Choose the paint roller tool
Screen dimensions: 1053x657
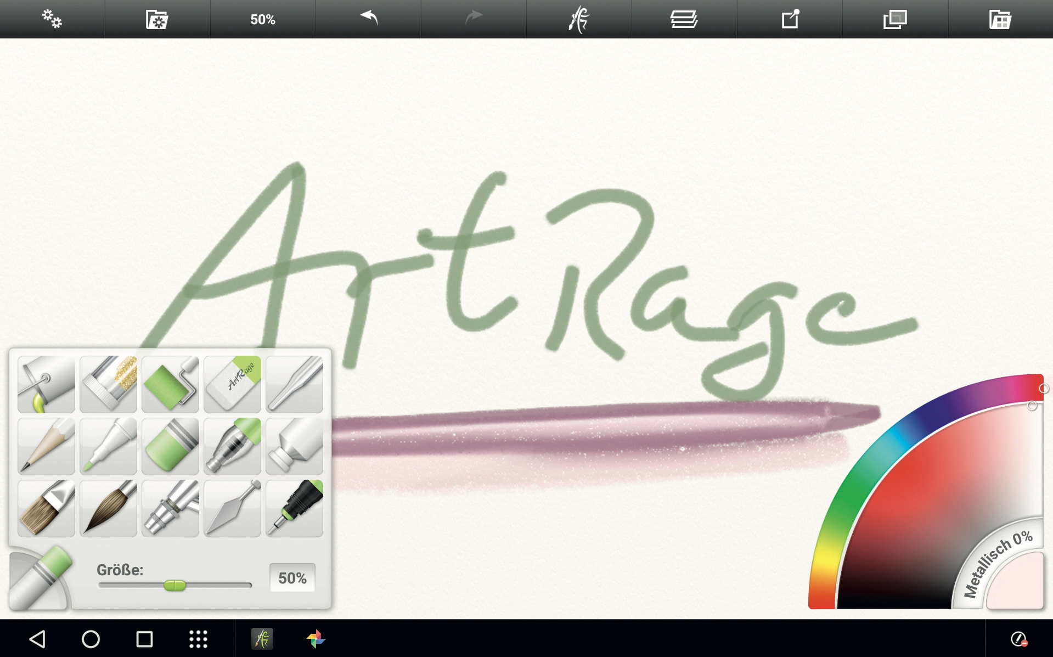[170, 384]
